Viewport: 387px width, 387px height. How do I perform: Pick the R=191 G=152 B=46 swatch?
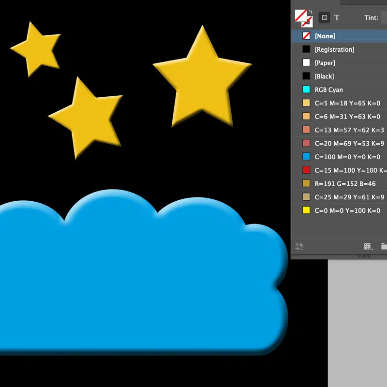pyautogui.click(x=339, y=184)
